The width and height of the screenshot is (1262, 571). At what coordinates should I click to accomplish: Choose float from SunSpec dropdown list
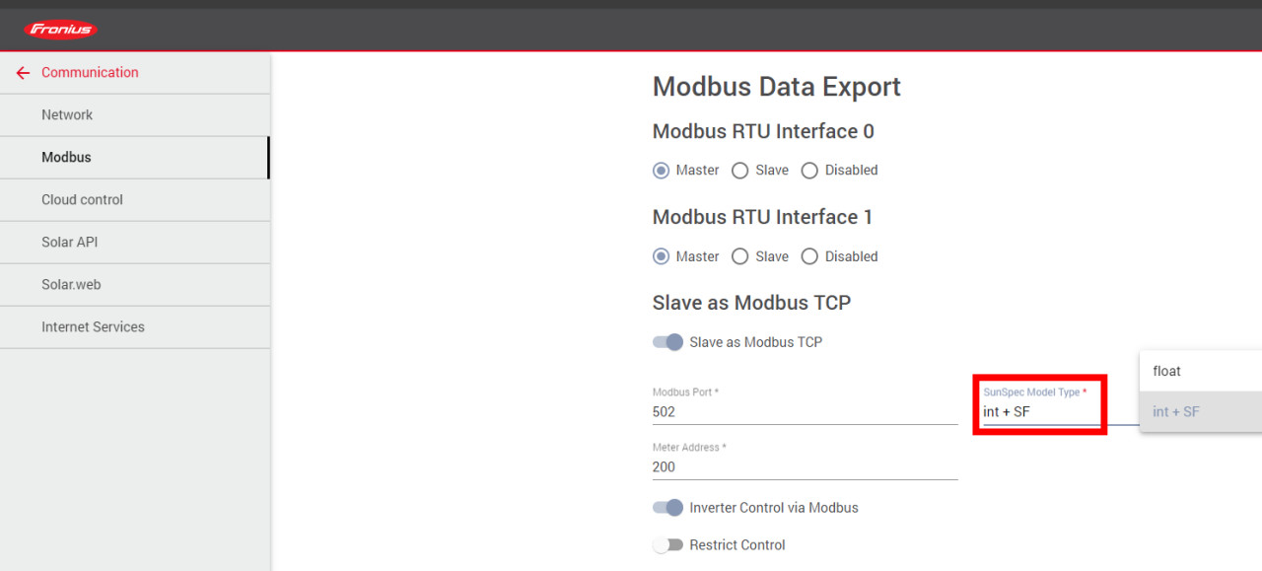click(1167, 372)
